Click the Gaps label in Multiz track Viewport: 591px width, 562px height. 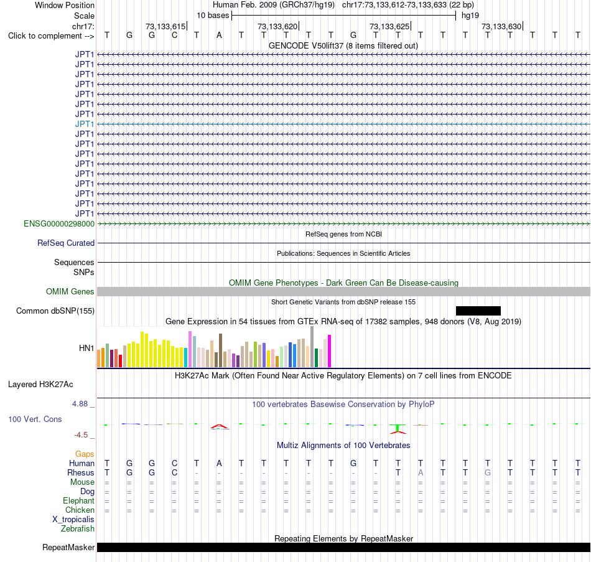[x=85, y=454]
